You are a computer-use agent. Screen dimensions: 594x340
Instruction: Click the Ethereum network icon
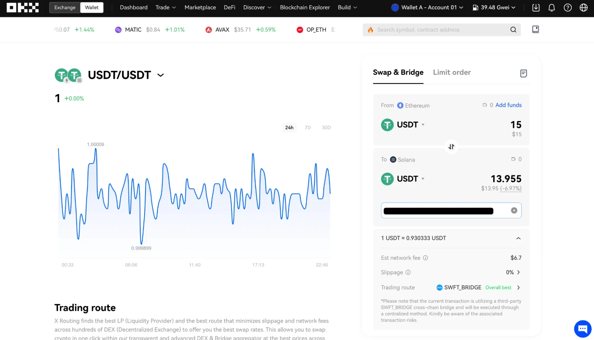(400, 105)
